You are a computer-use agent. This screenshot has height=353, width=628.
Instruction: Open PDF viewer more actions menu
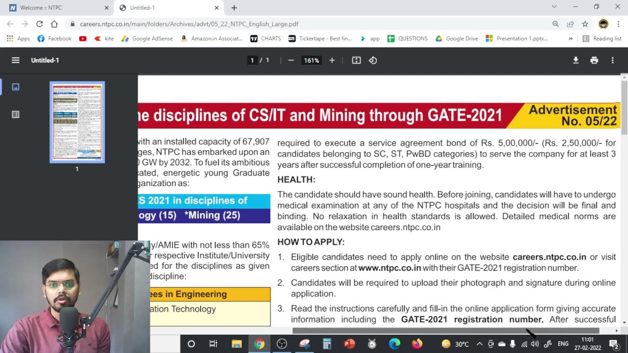[x=612, y=60]
